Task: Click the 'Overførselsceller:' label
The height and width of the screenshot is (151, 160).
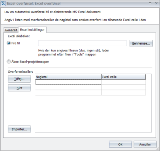Action: click(20, 71)
